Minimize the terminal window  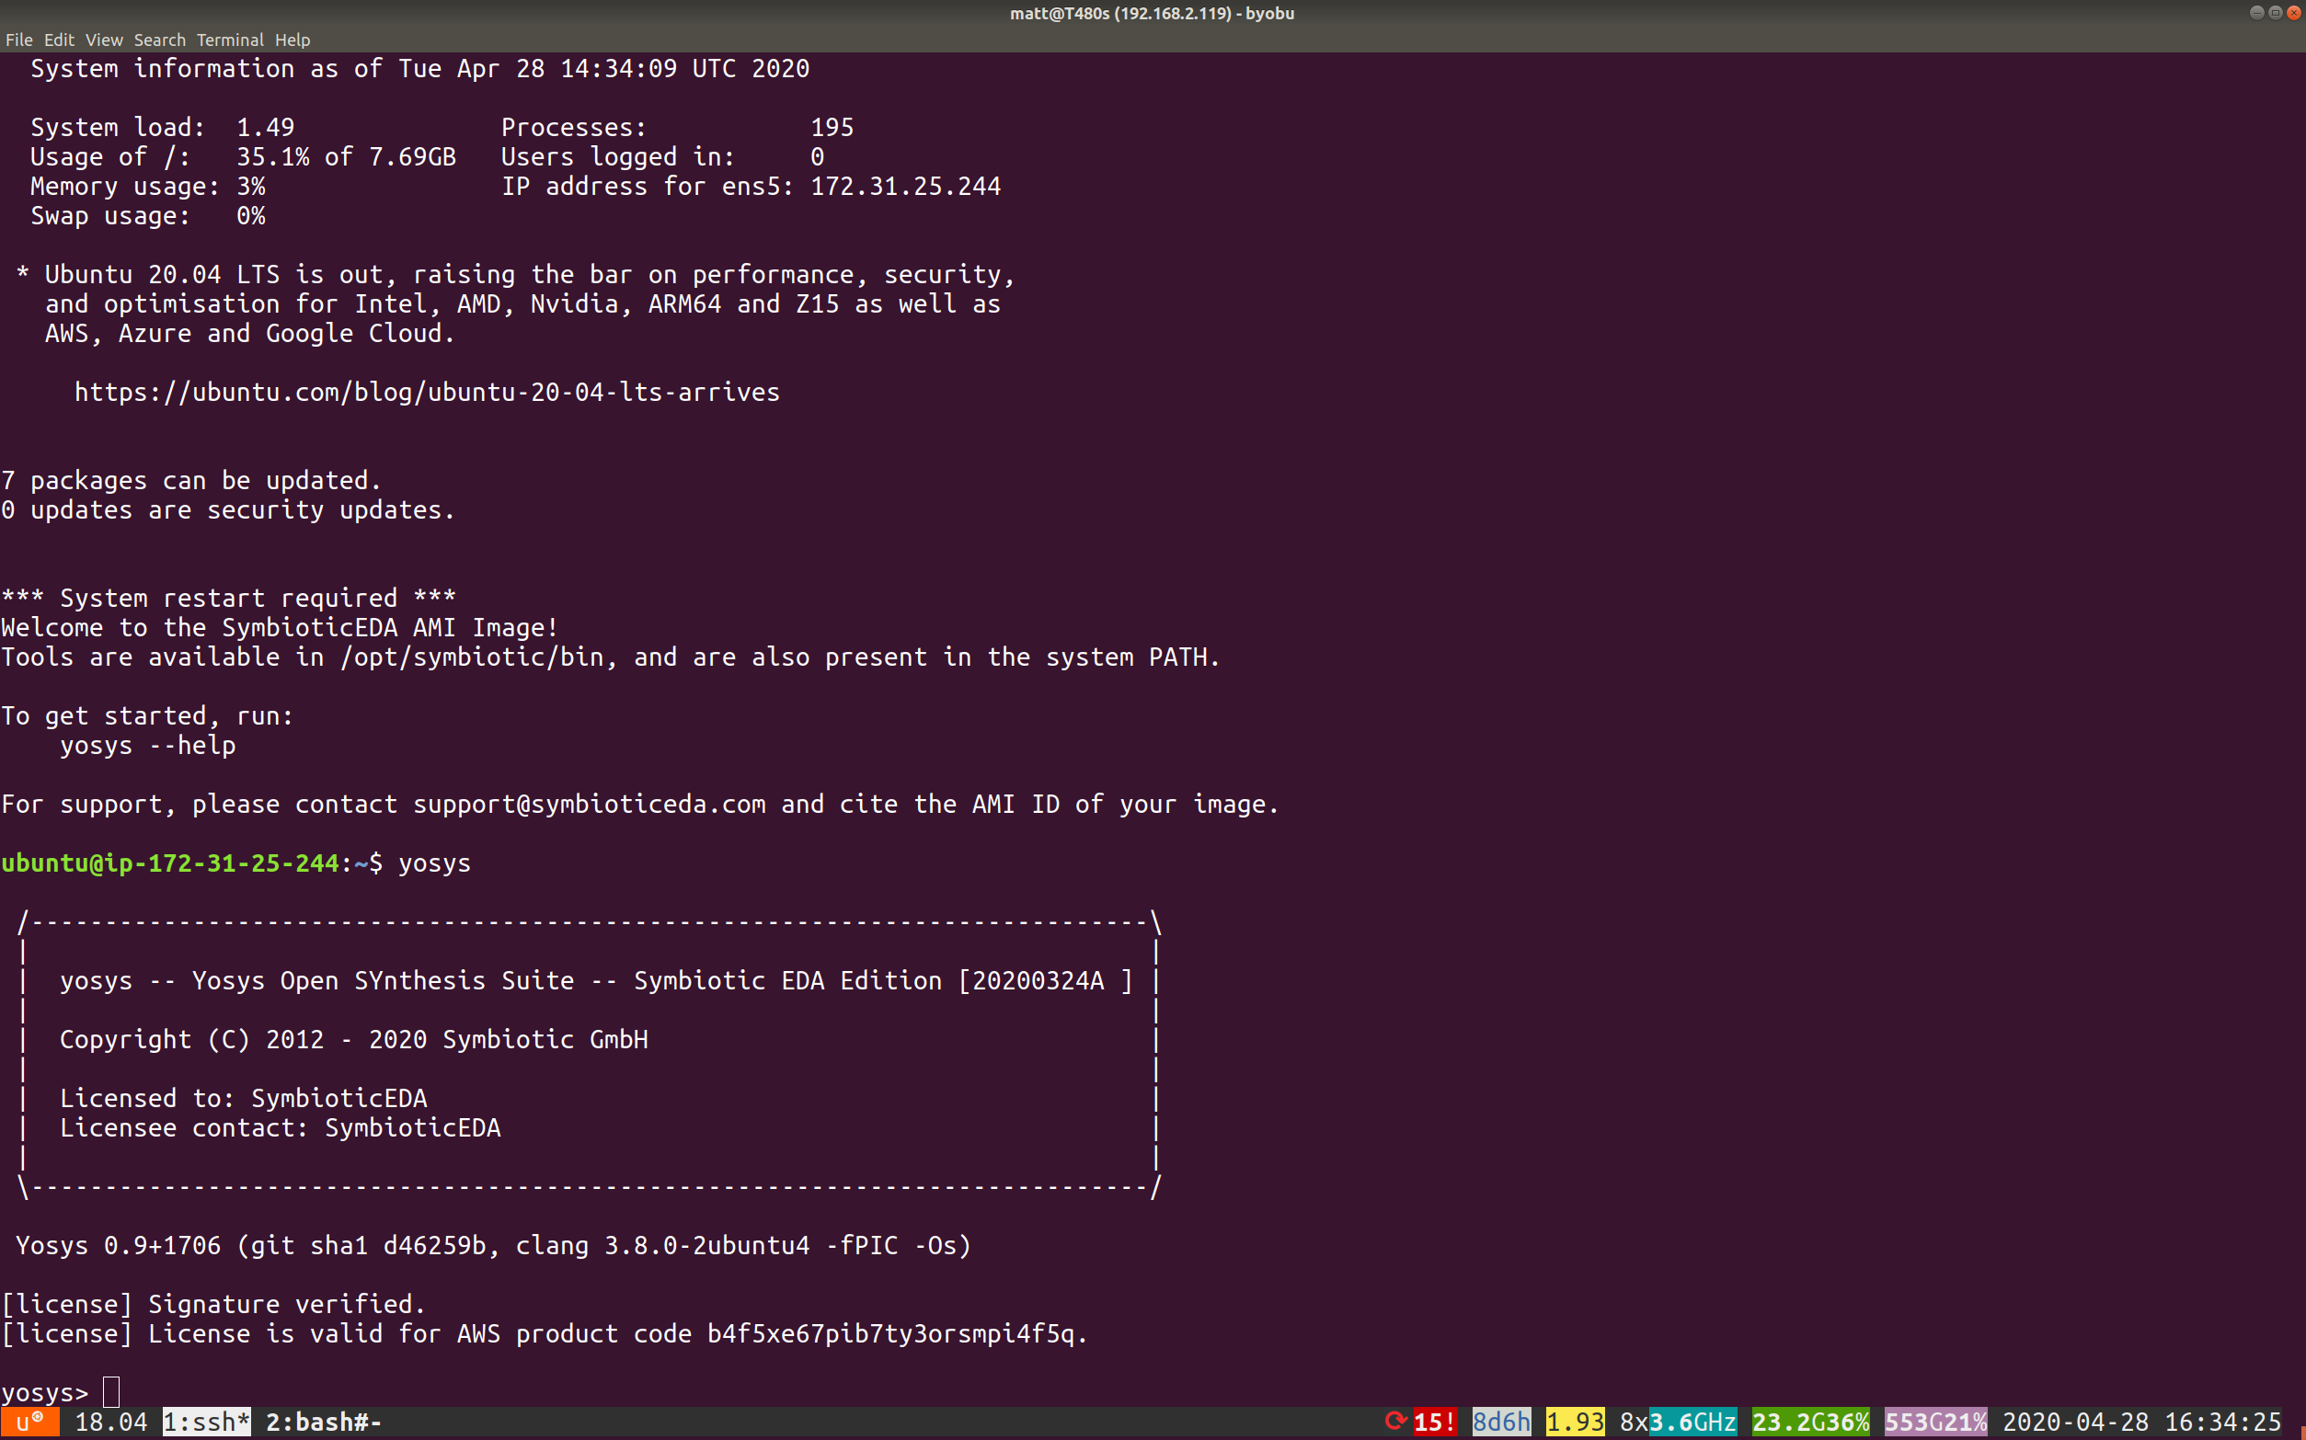point(2256,12)
